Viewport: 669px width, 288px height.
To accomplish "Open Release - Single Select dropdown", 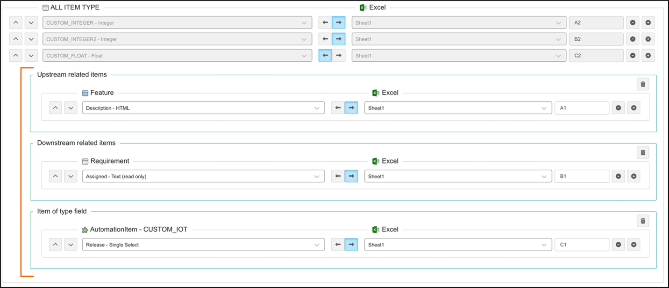I will pos(203,245).
